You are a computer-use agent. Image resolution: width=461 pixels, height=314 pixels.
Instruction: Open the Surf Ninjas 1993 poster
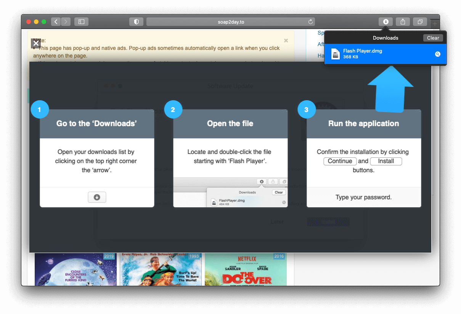pyautogui.click(x=160, y=269)
